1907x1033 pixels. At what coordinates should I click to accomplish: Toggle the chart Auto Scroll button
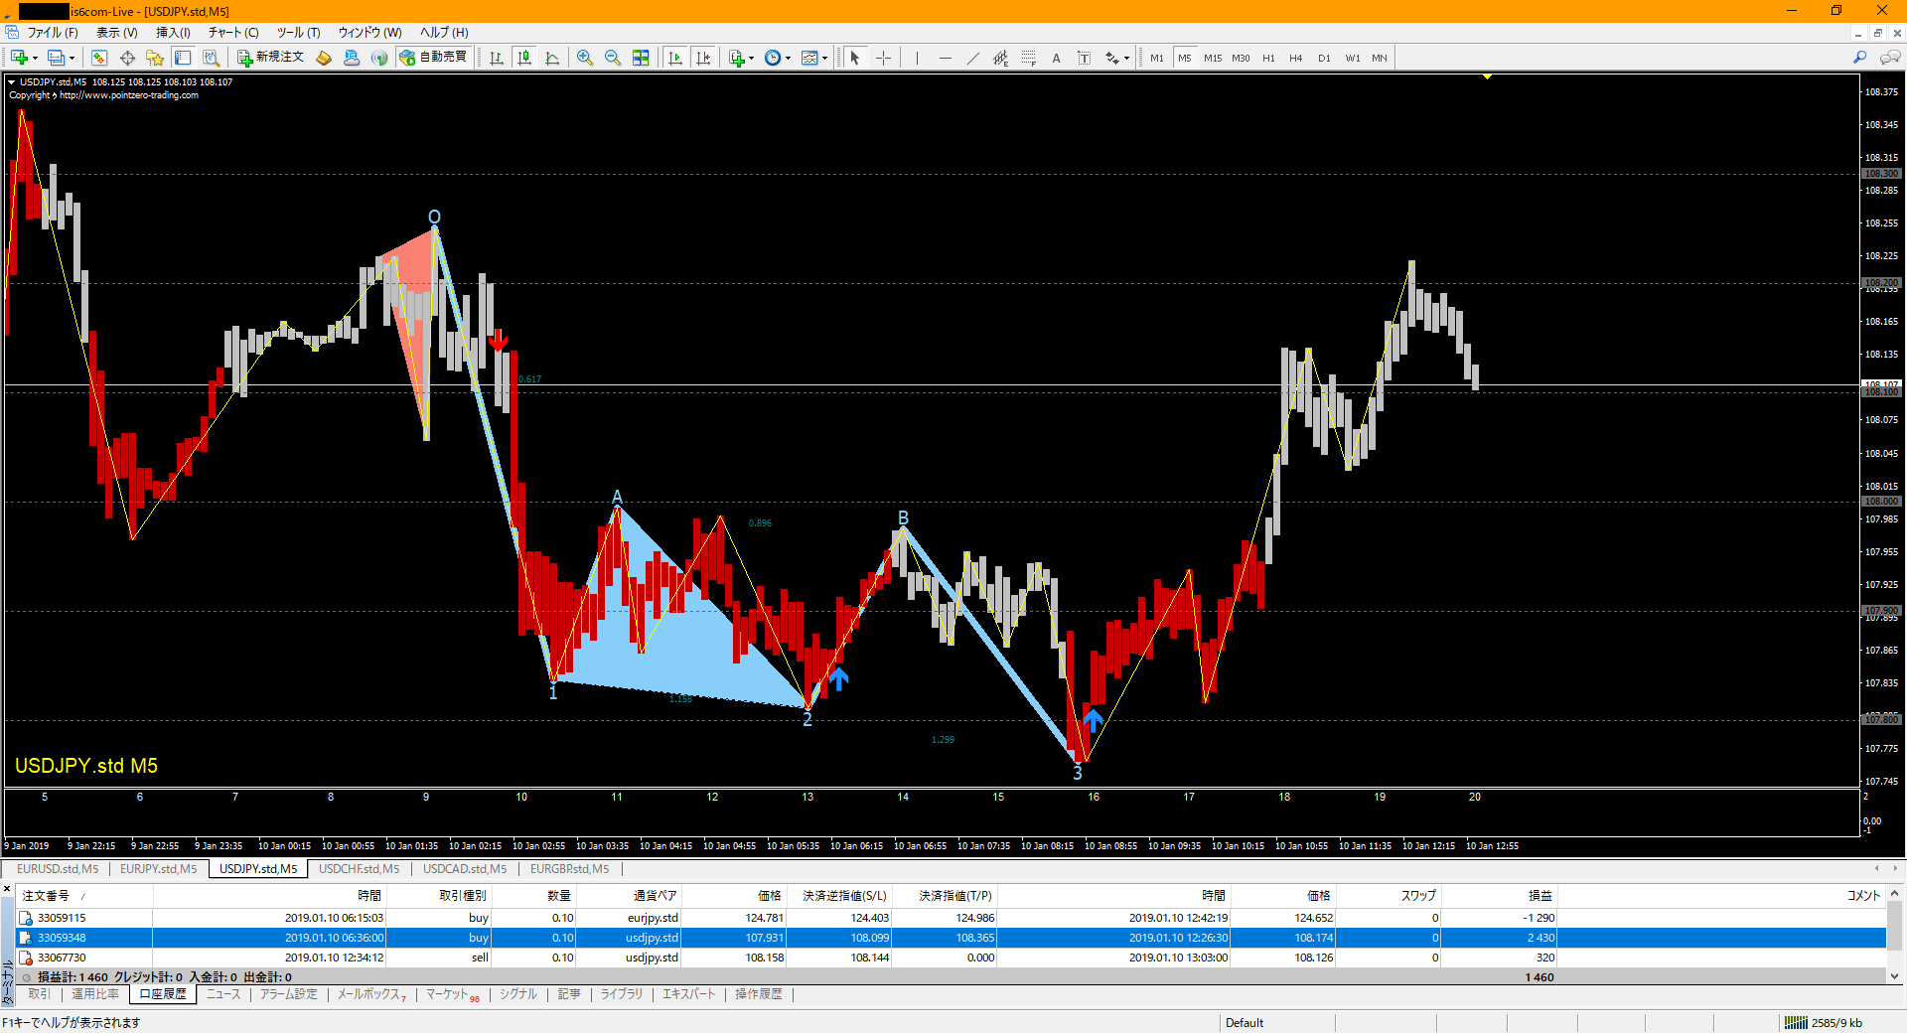pyautogui.click(x=675, y=58)
